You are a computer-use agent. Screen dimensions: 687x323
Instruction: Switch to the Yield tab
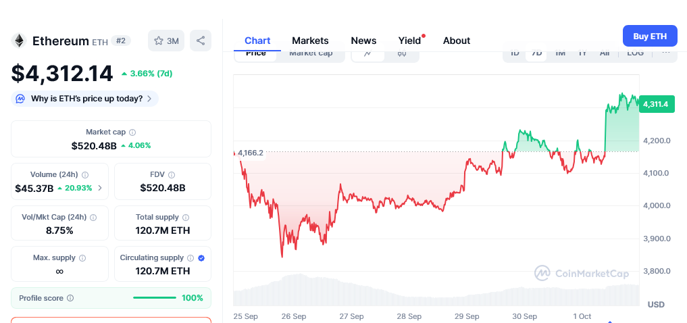[x=409, y=41]
